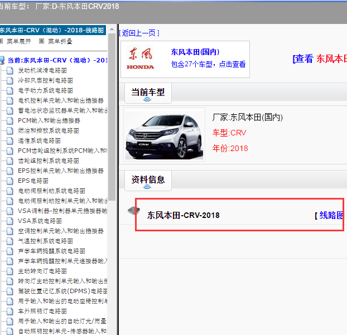This screenshot has height=335, width=347.
Task: Open the 线路图 wiring diagram link
Action: coord(330,215)
